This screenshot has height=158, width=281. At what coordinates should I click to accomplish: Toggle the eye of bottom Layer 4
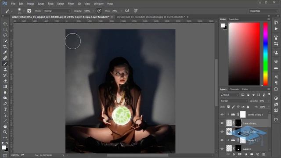pyautogui.click(x=222, y=149)
